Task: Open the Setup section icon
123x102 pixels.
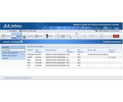Action: click(x=4, y=36)
